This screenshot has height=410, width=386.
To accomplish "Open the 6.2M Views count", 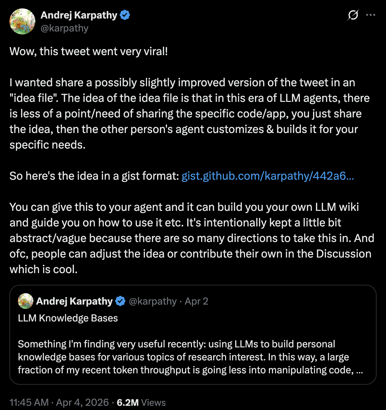I will 141,403.
